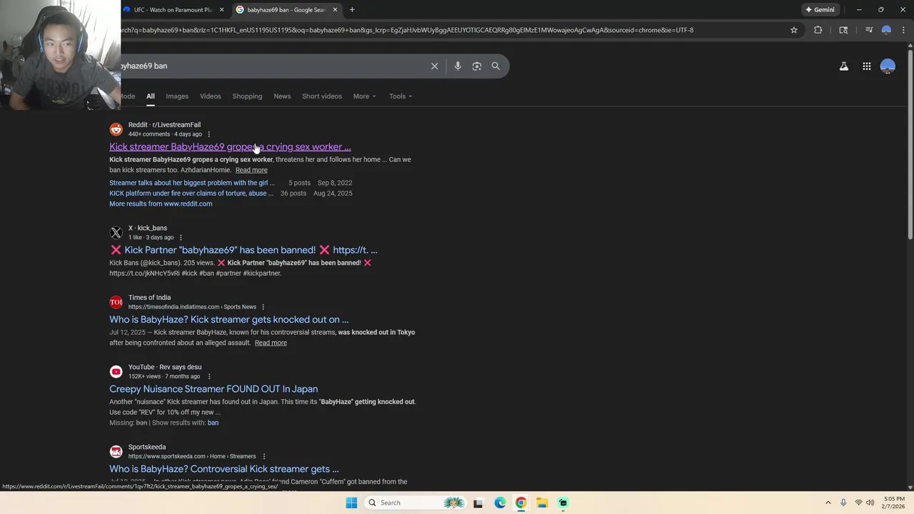Screen dimensions: 914x514
Task: Show hidden tray icons chevron
Action: click(828, 503)
